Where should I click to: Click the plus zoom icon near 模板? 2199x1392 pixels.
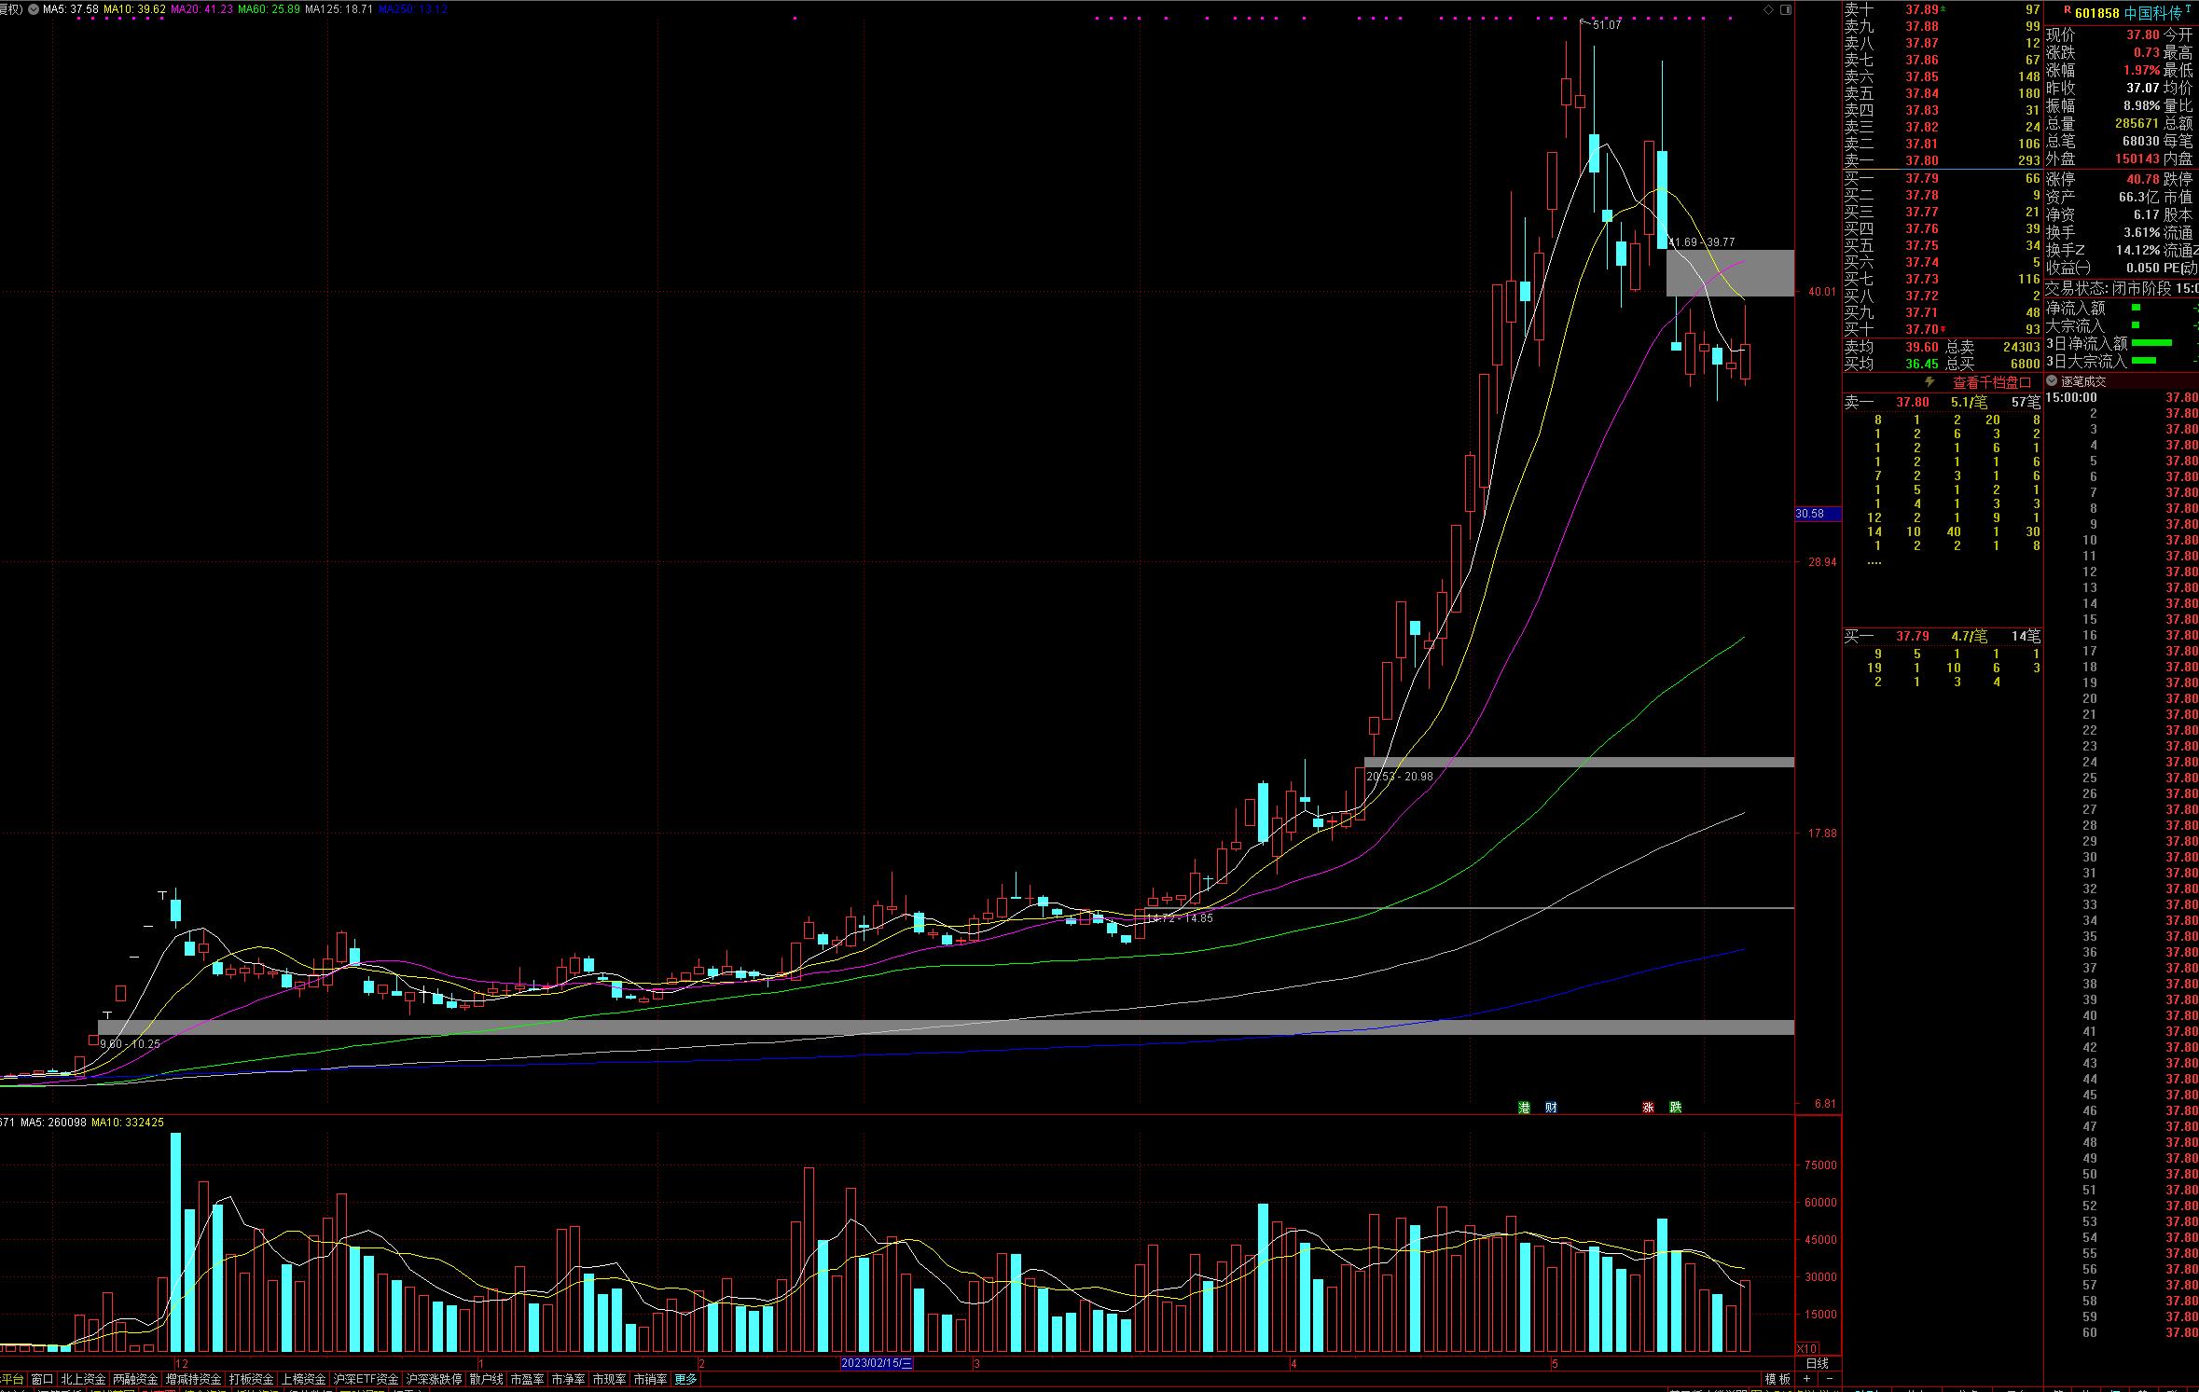[x=1807, y=1379]
